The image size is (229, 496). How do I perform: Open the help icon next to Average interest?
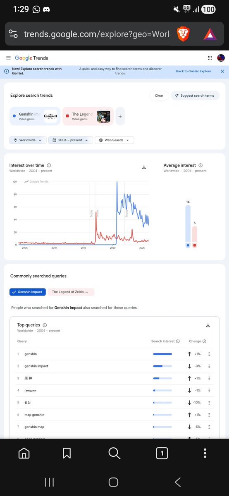pos(200,165)
